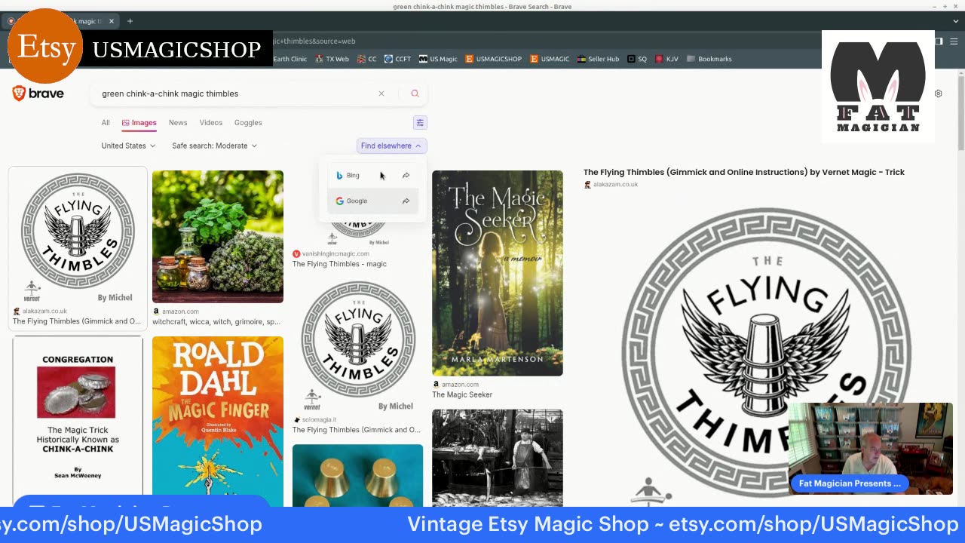This screenshot has width=965, height=543.
Task: Open the USMAGIC Etsy bookmark
Action: tap(550, 59)
